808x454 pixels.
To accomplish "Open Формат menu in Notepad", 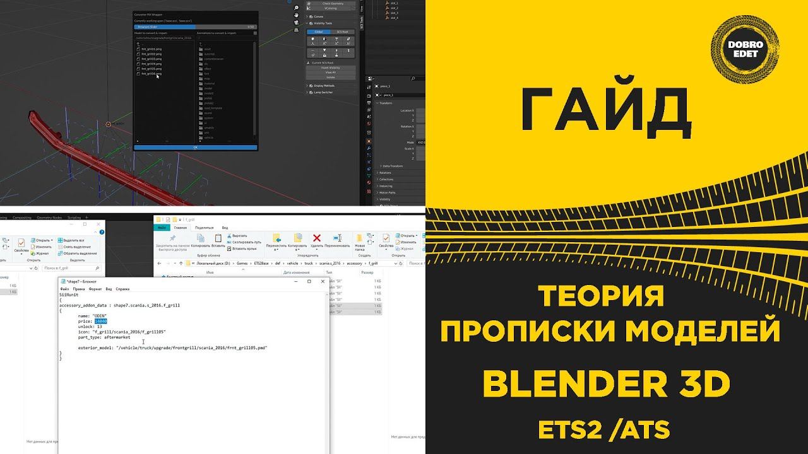I will [95, 289].
